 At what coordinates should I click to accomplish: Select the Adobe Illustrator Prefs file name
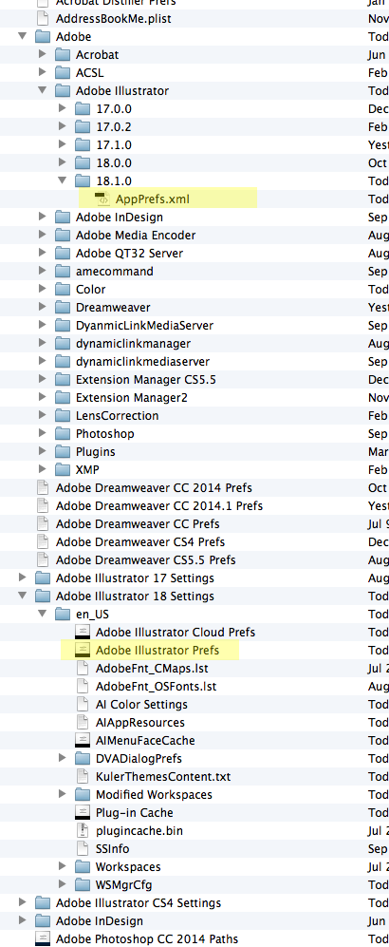pyautogui.click(x=157, y=651)
